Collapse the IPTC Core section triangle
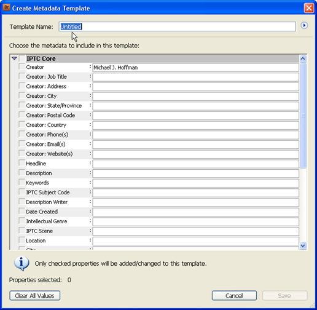 (14, 58)
